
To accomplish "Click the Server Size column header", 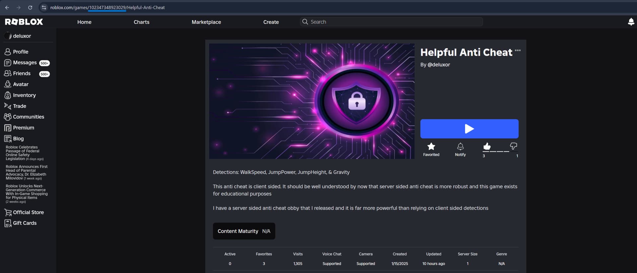I will 467,254.
